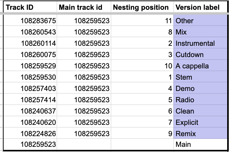Viewport: 229px width, 152px height.
Task: Select Track ID cell 108259523 in last row
Action: (30, 144)
